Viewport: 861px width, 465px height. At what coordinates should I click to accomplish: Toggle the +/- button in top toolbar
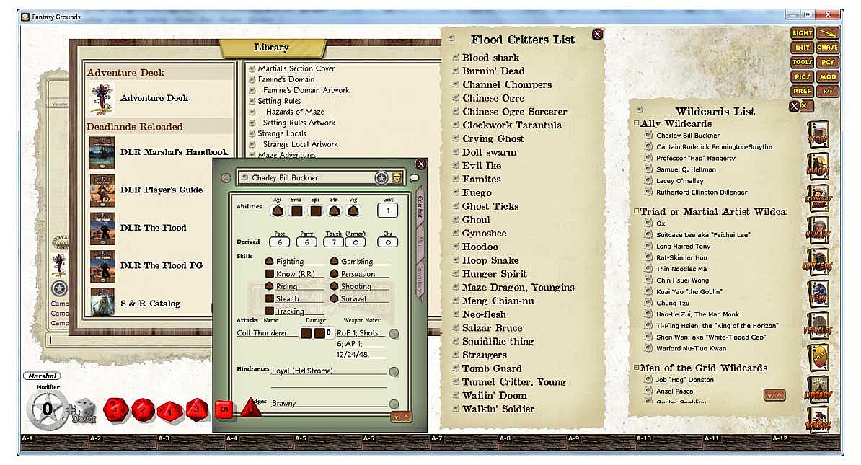click(x=828, y=91)
